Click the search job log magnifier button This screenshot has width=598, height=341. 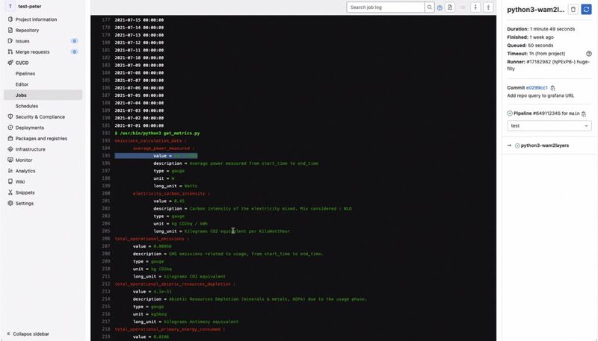(430, 7)
